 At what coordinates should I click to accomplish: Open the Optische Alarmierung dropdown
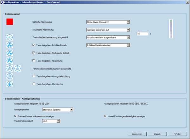(128, 22)
